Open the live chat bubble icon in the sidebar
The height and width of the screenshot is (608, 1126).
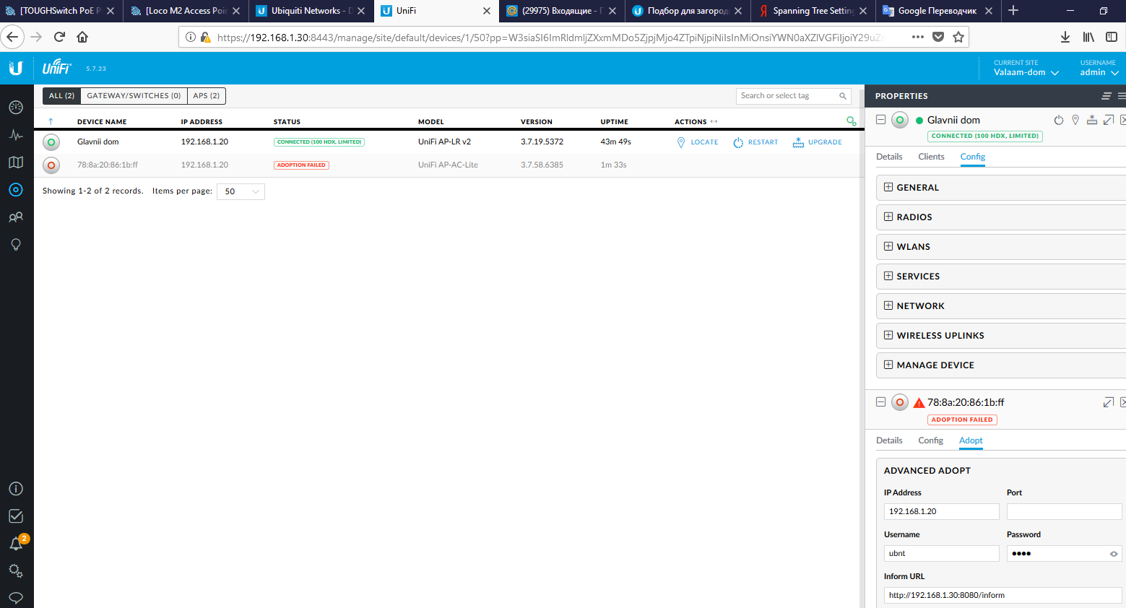[16, 598]
